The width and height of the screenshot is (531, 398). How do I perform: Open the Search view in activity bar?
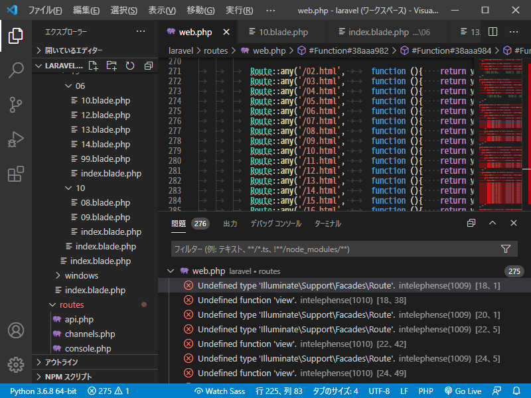click(x=16, y=71)
